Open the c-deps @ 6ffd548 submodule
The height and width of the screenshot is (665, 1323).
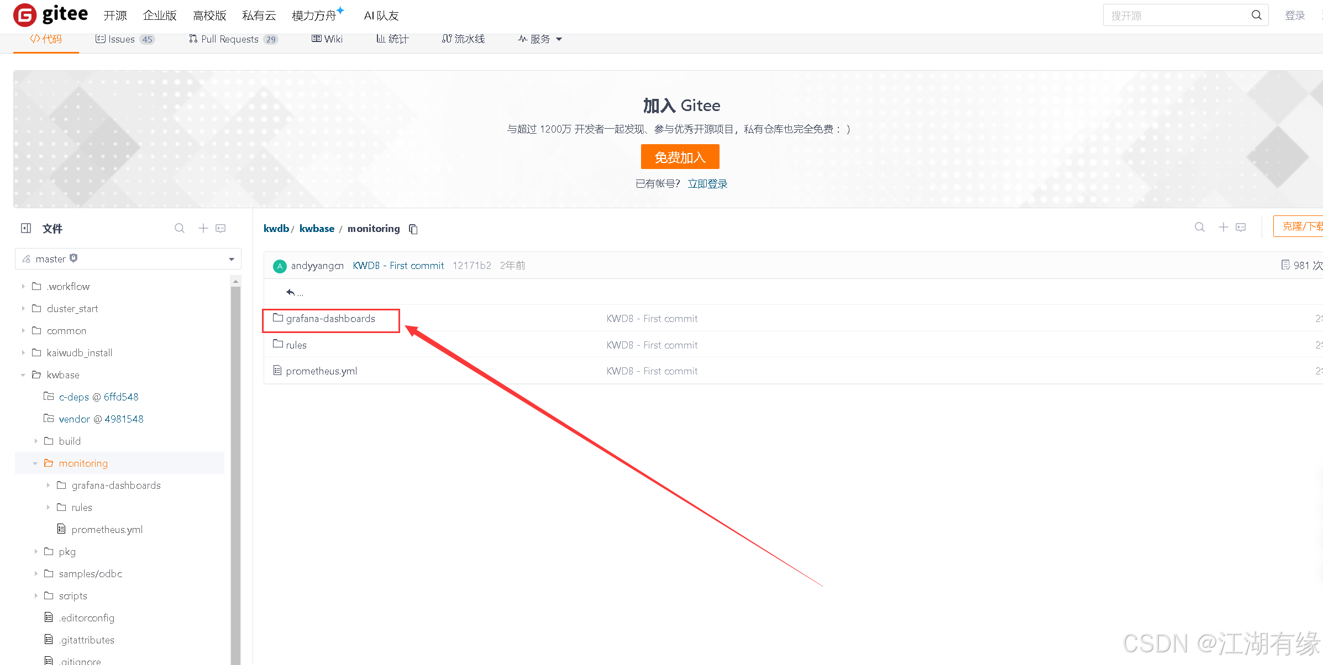click(99, 397)
